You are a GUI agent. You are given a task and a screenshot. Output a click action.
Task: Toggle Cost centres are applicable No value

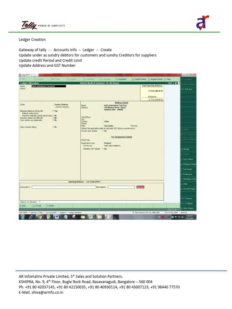coord(56,120)
